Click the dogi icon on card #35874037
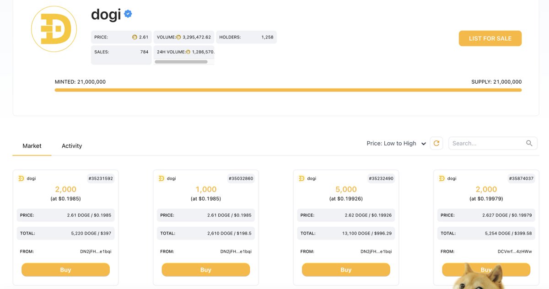Screen dimensions: 549x289 (441, 178)
